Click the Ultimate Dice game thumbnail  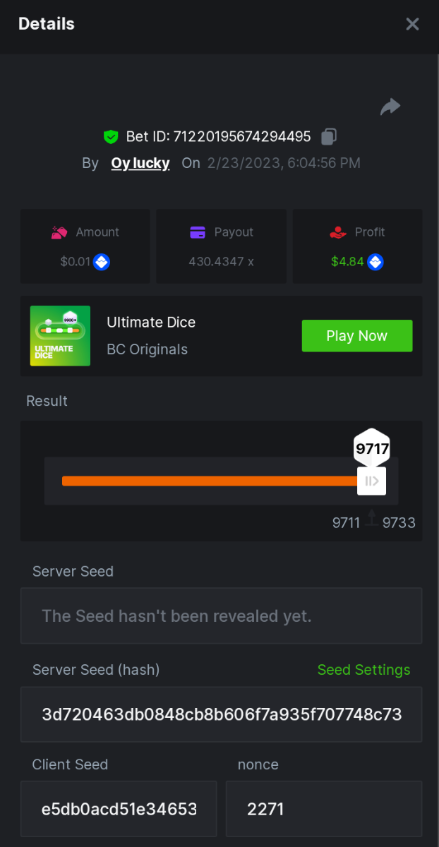60,336
